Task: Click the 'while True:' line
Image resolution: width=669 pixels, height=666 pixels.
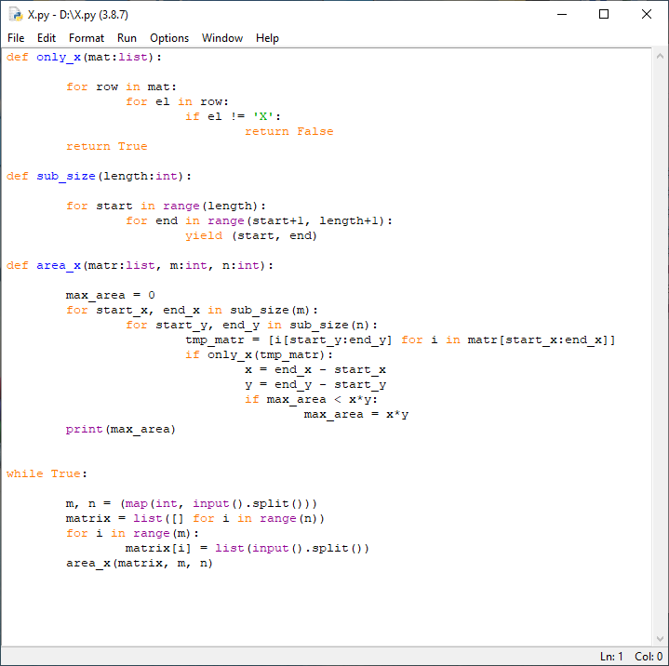Action: (x=47, y=473)
